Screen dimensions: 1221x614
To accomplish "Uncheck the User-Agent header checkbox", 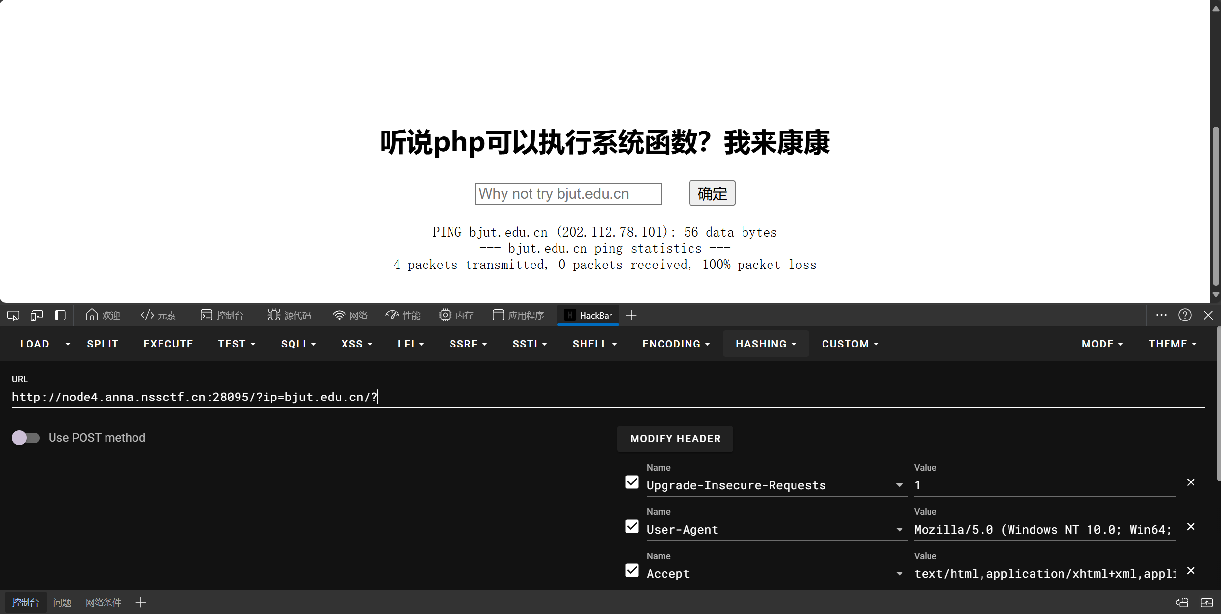I will tap(632, 527).
